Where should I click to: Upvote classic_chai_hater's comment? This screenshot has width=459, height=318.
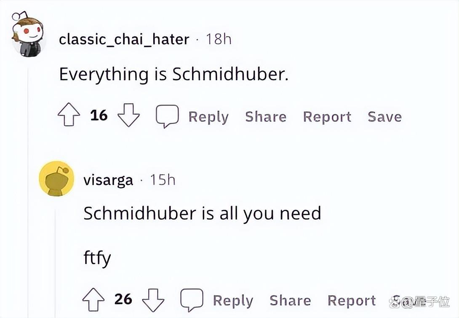(x=69, y=115)
